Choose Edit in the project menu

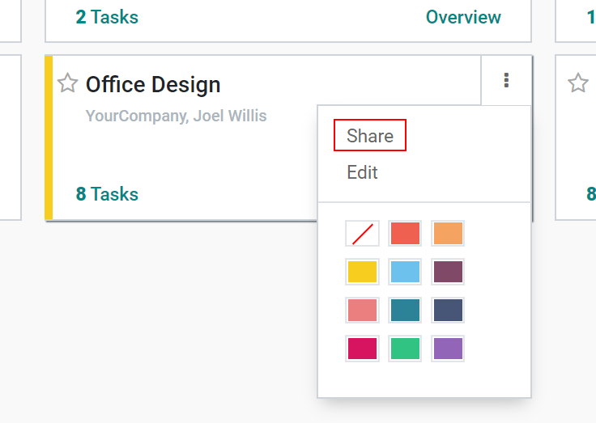(362, 172)
